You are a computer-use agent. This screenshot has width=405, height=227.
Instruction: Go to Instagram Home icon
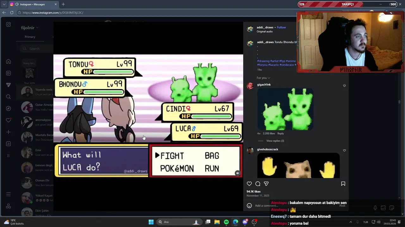9,61
